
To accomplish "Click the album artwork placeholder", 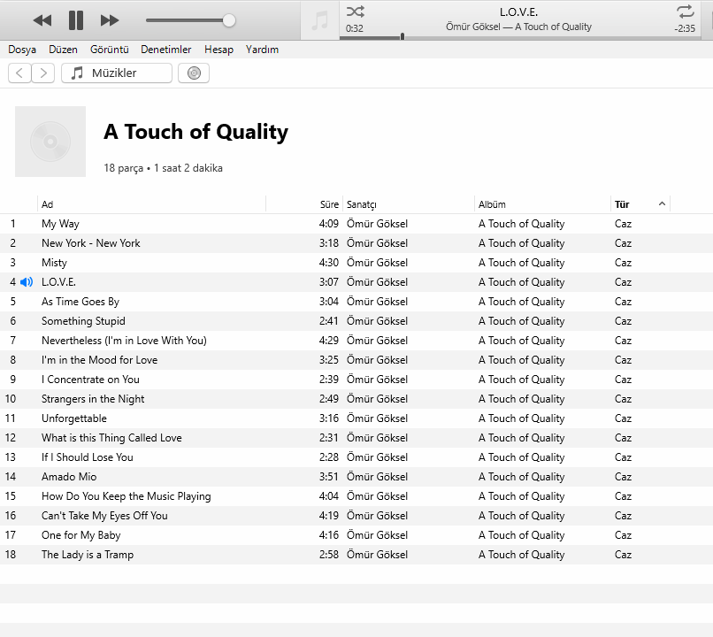I will (x=50, y=142).
